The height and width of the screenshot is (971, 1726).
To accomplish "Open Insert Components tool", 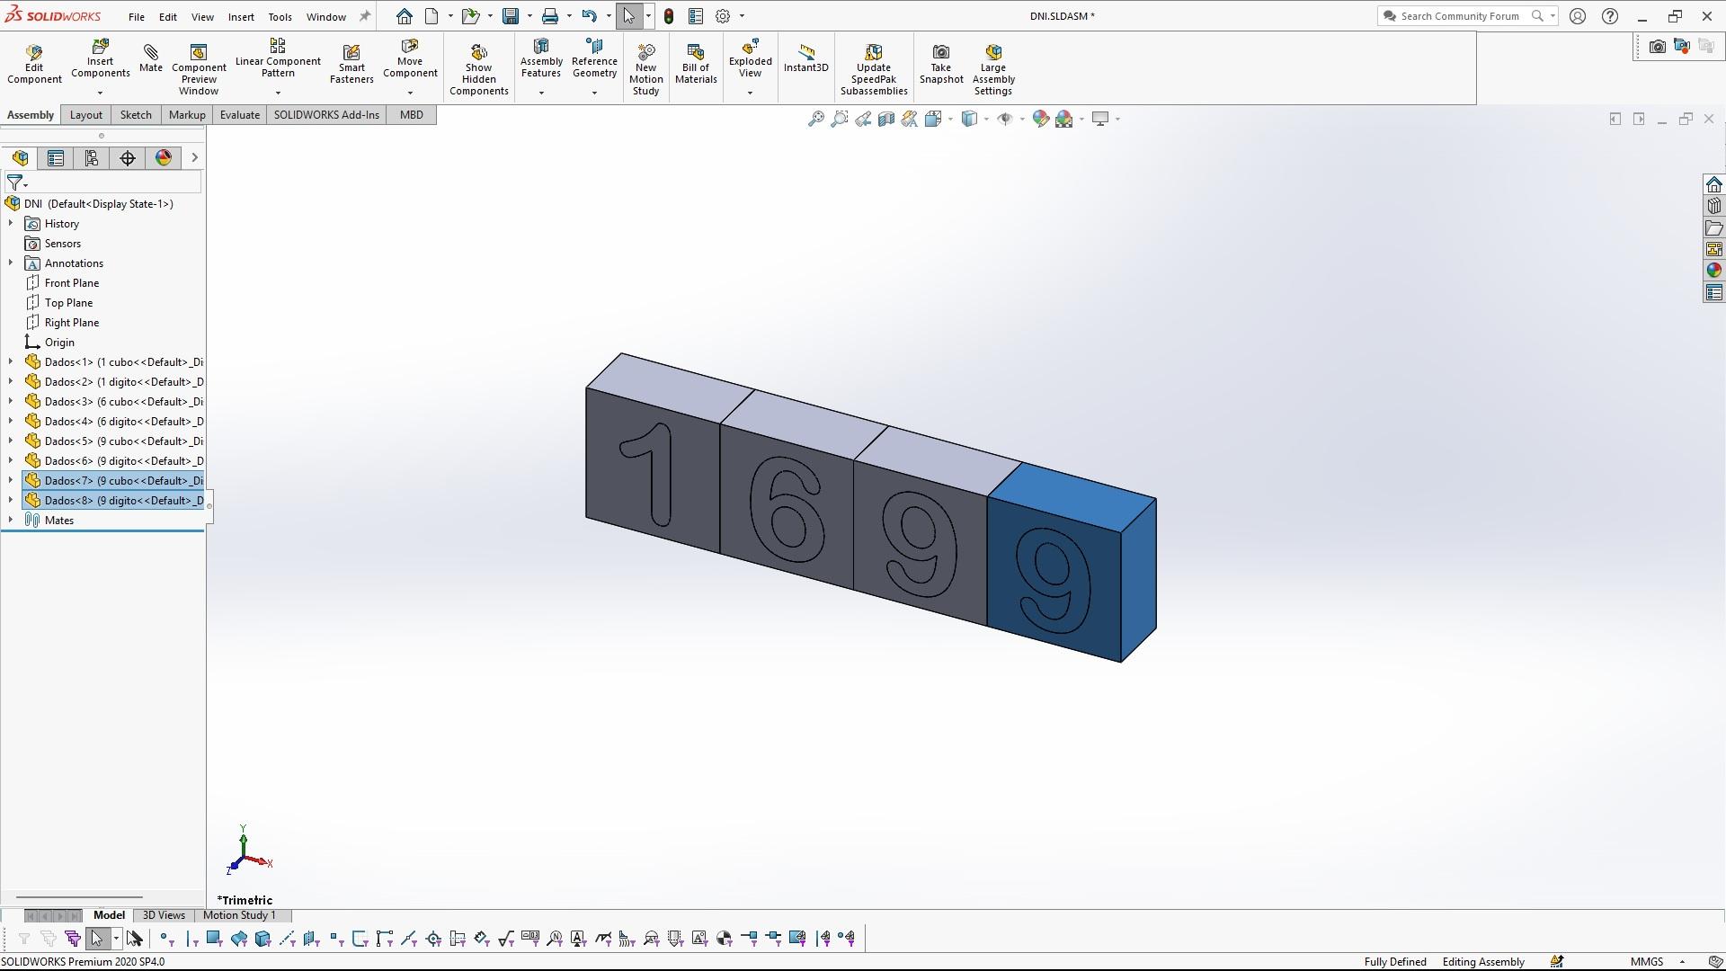I will pyautogui.click(x=100, y=59).
